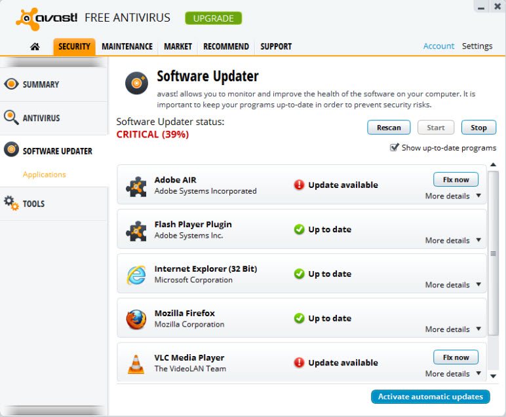Click the Start button

[x=436, y=128]
